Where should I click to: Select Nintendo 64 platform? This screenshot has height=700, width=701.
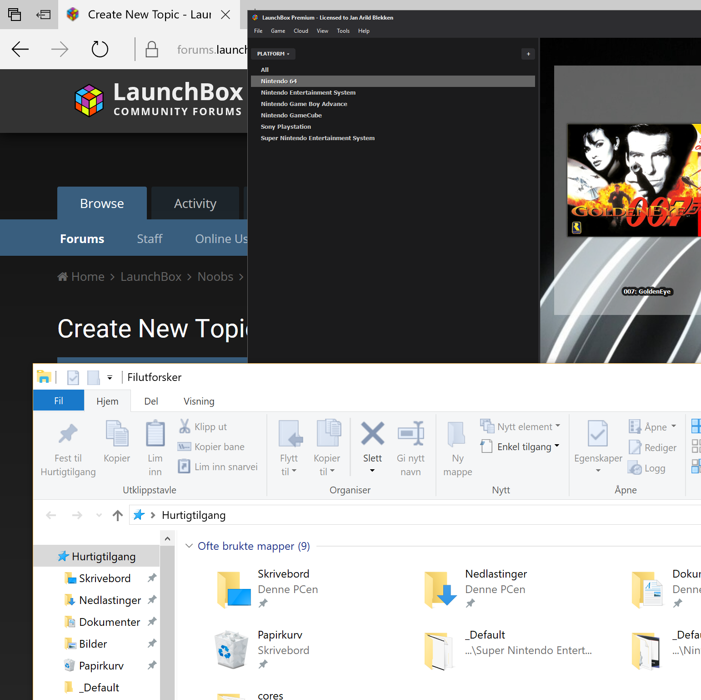coord(393,81)
